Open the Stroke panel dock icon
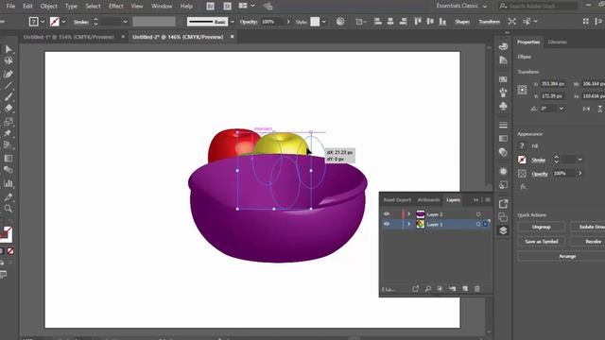The width and height of the screenshot is (605, 340). pos(503,125)
